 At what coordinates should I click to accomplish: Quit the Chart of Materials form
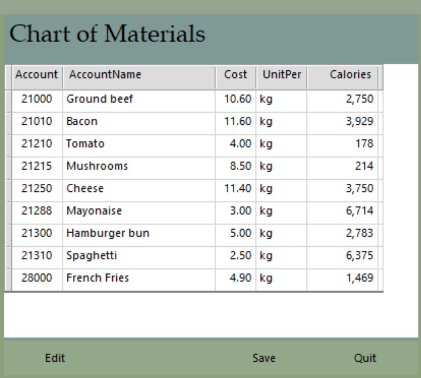tap(365, 358)
